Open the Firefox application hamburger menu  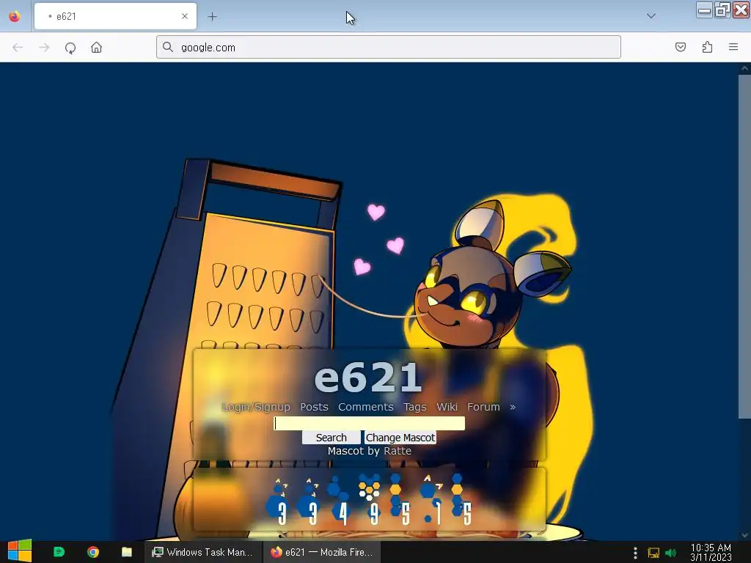tap(733, 47)
